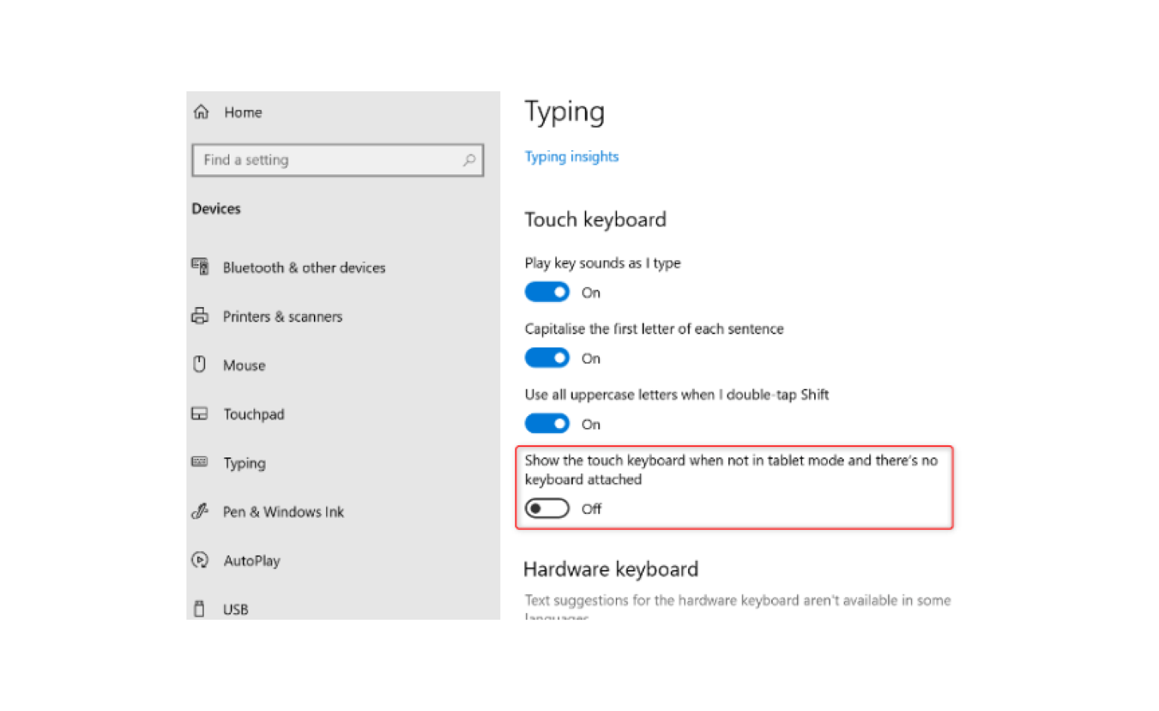Open Printers & scanners text label
The height and width of the screenshot is (711, 1159).
(x=282, y=316)
